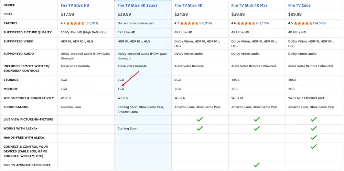Click the $39.99 price of 4K Select
This screenshot has width=344, height=171.
pos(124,14)
